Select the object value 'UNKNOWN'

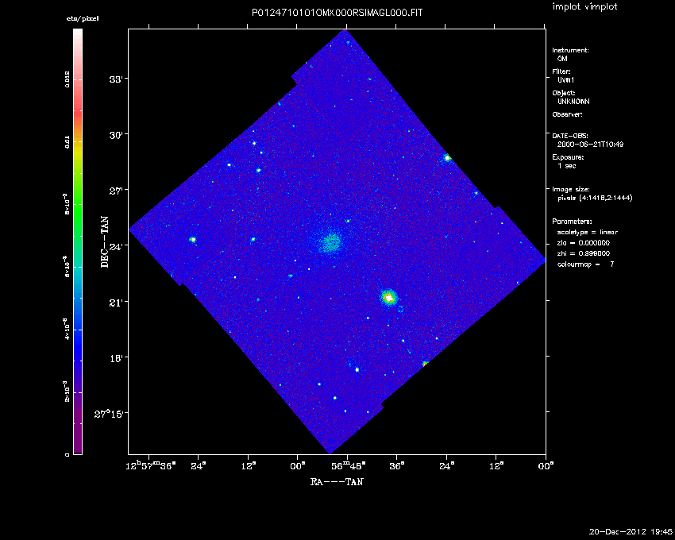coord(573,102)
